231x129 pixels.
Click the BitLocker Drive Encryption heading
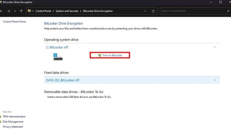tap(64, 23)
